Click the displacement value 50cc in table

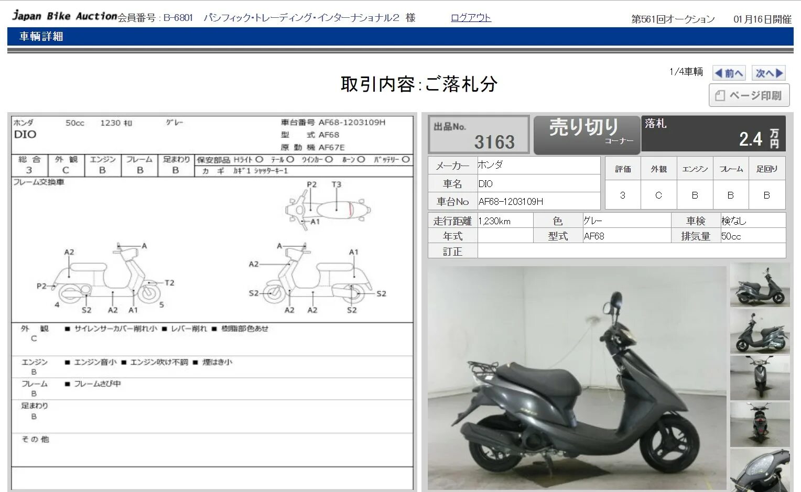pos(731,236)
